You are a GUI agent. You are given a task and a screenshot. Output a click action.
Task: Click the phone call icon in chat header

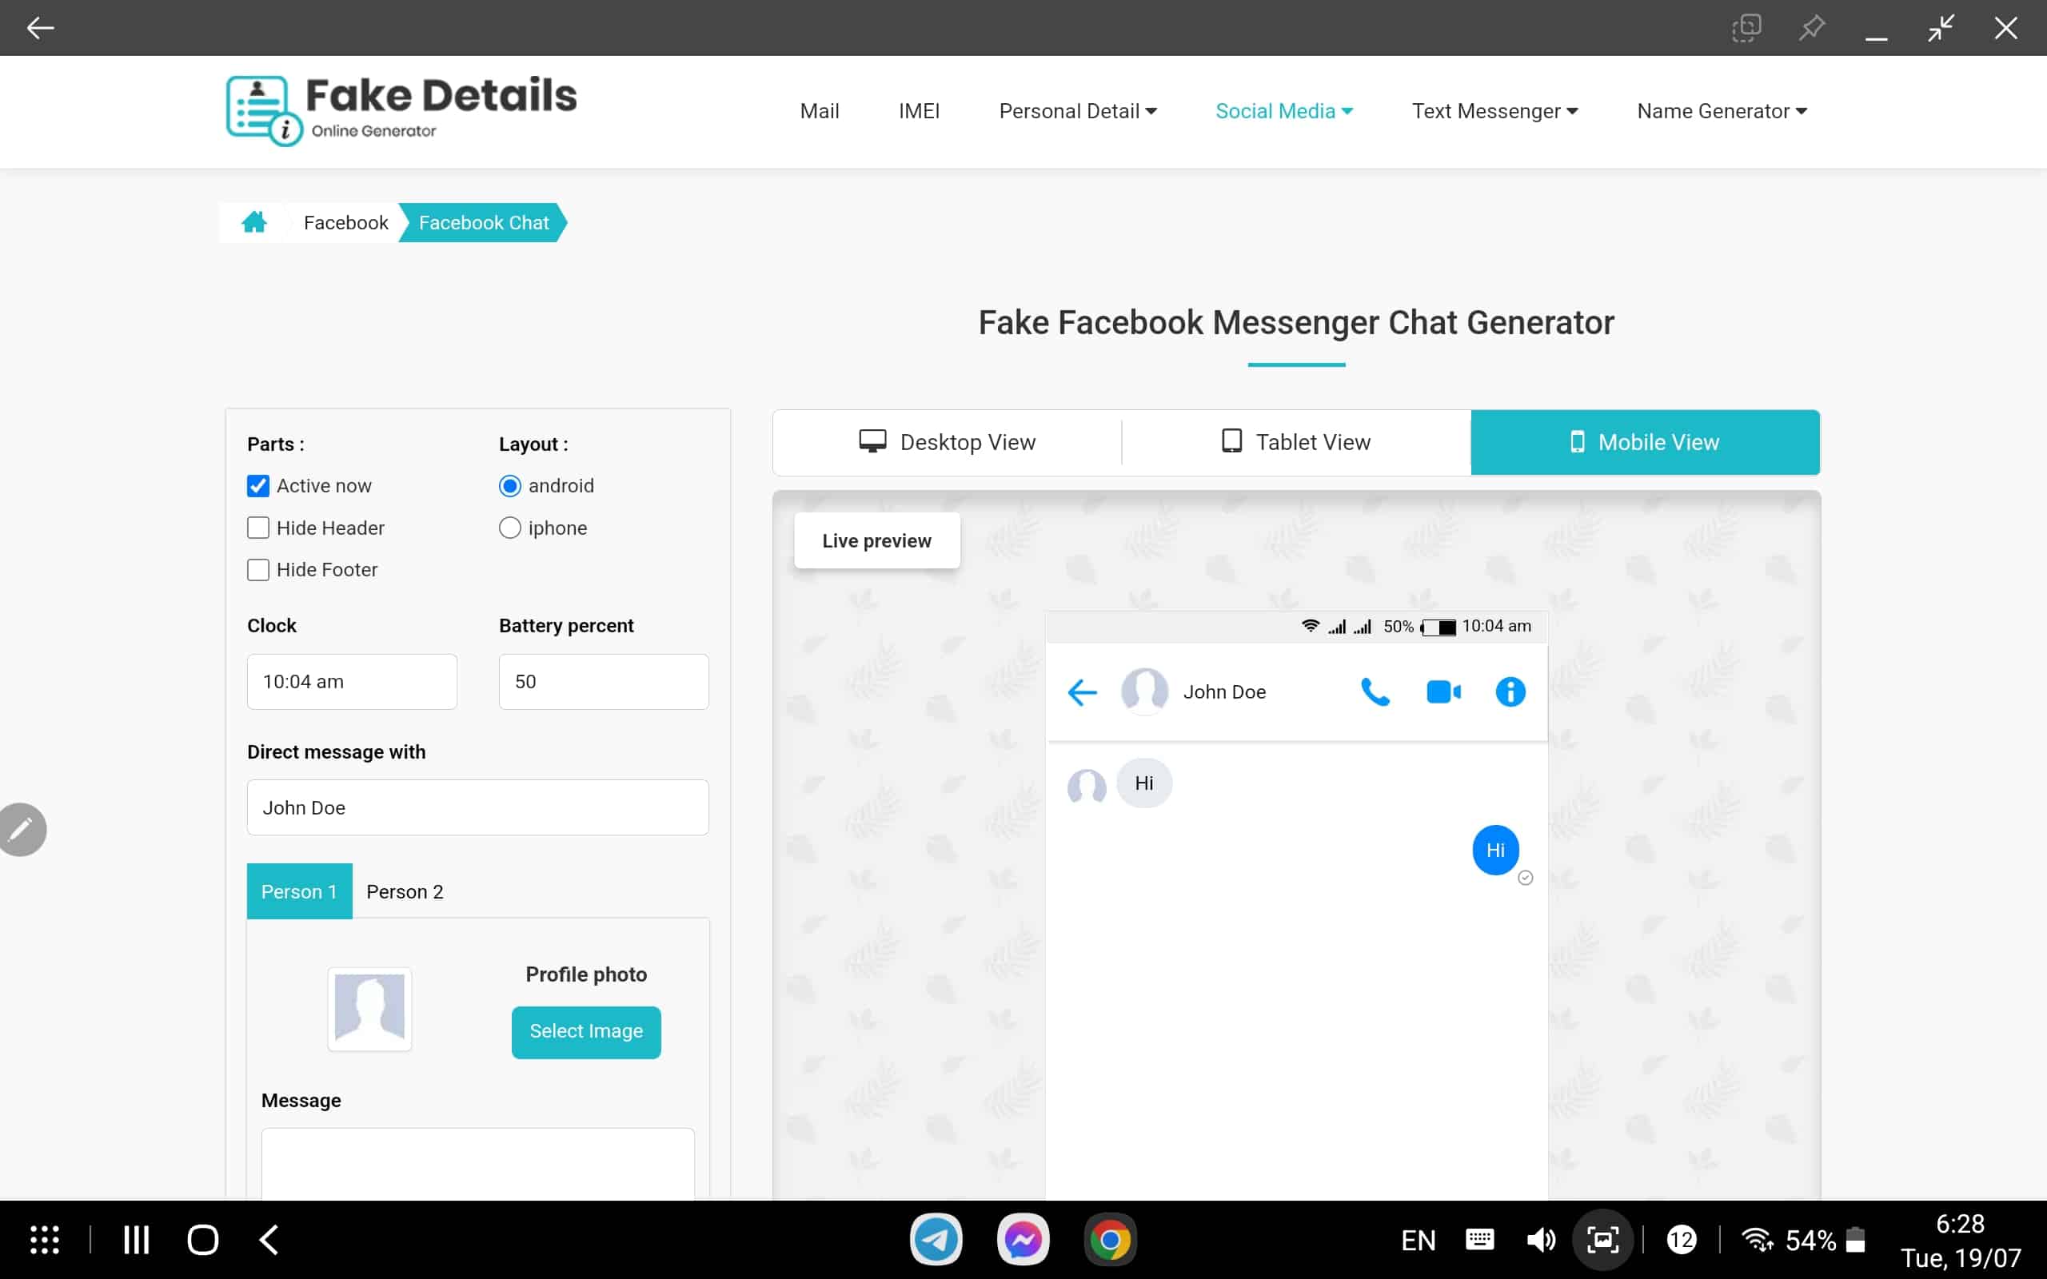[x=1374, y=691]
